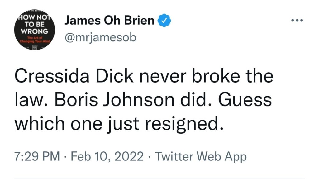Click the divider line below the timestamp

(x=159, y=179)
